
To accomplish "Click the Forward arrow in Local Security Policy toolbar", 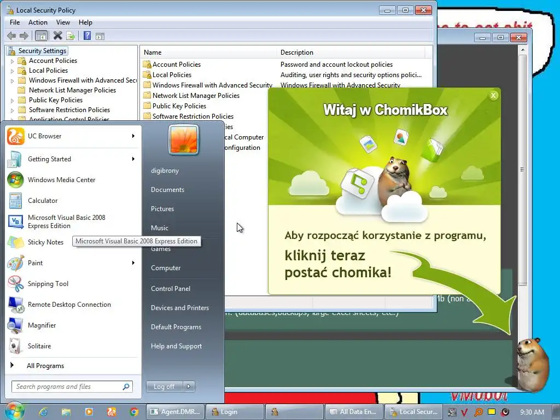I will pos(24,36).
